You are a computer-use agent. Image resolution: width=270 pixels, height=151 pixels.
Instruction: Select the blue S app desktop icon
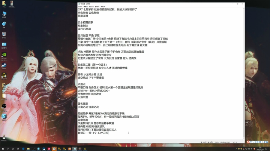[4, 117]
